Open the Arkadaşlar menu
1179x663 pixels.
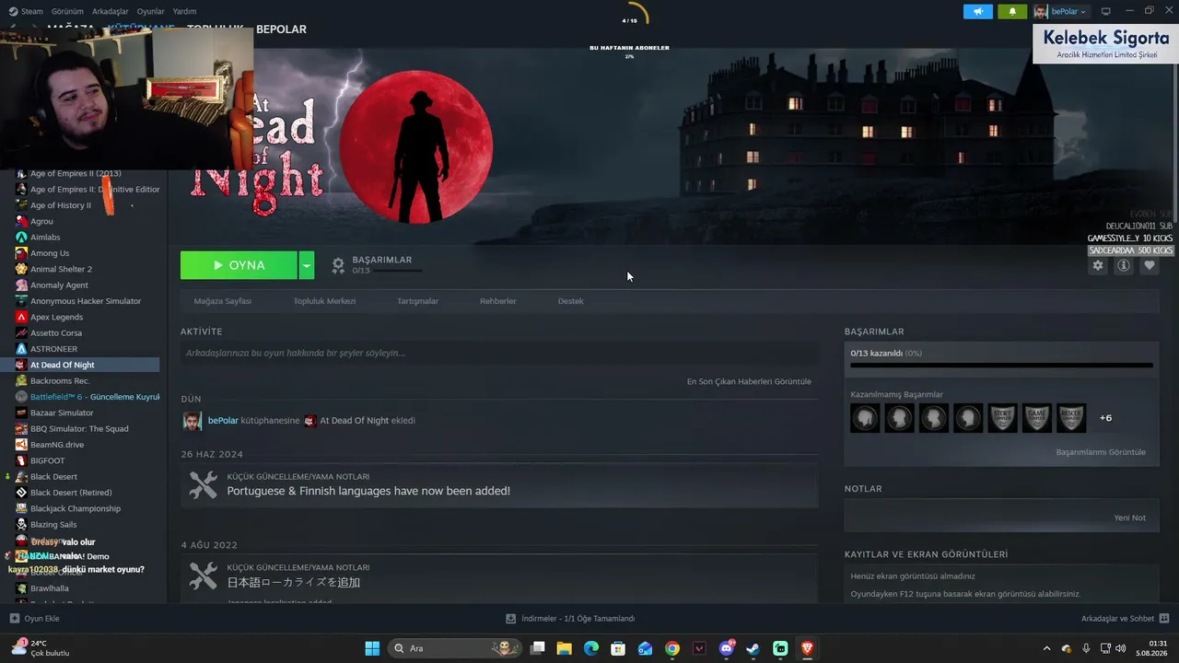(111, 11)
